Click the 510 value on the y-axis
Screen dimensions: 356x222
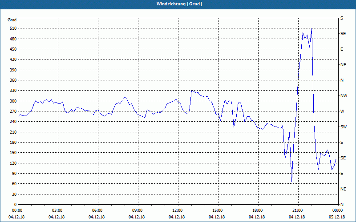[14, 28]
